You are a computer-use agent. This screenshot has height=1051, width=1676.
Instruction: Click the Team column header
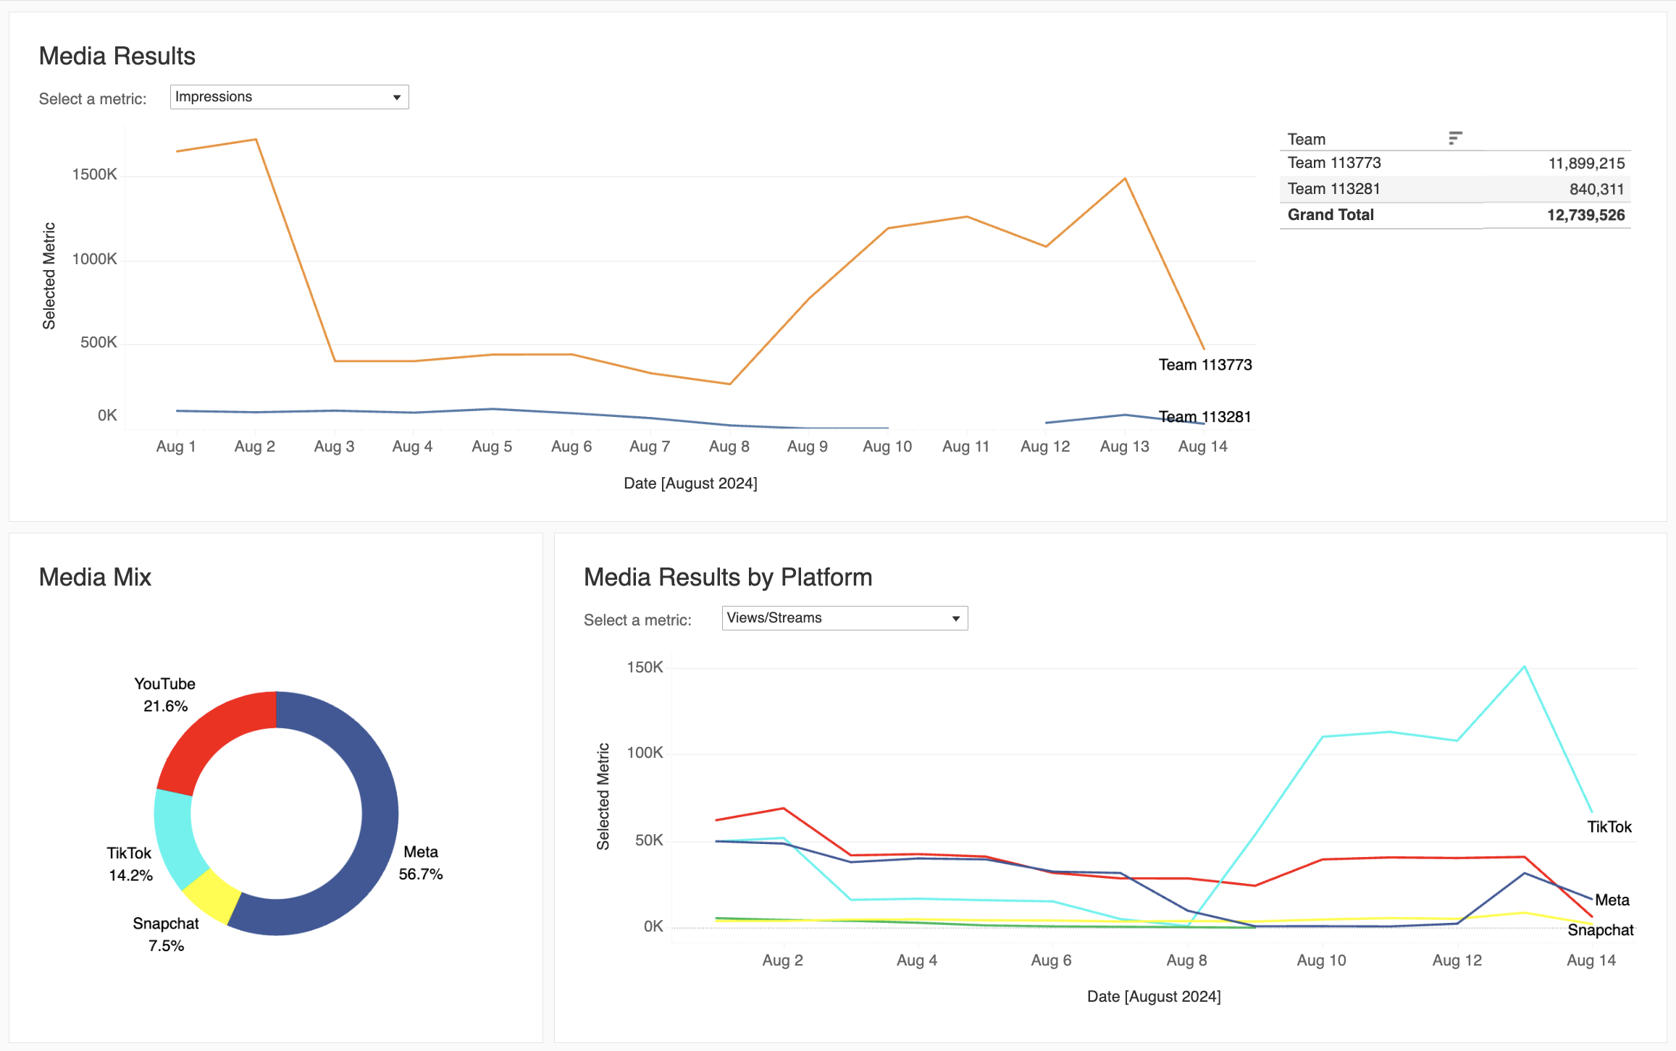click(1306, 139)
